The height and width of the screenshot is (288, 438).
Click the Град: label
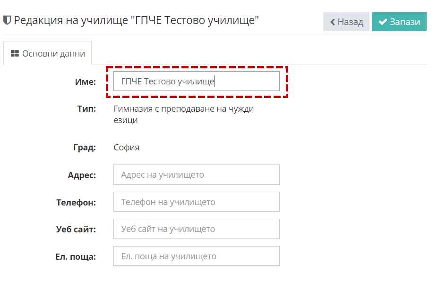click(85, 148)
